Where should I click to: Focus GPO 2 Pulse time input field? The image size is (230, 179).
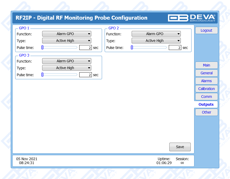(x=175, y=48)
